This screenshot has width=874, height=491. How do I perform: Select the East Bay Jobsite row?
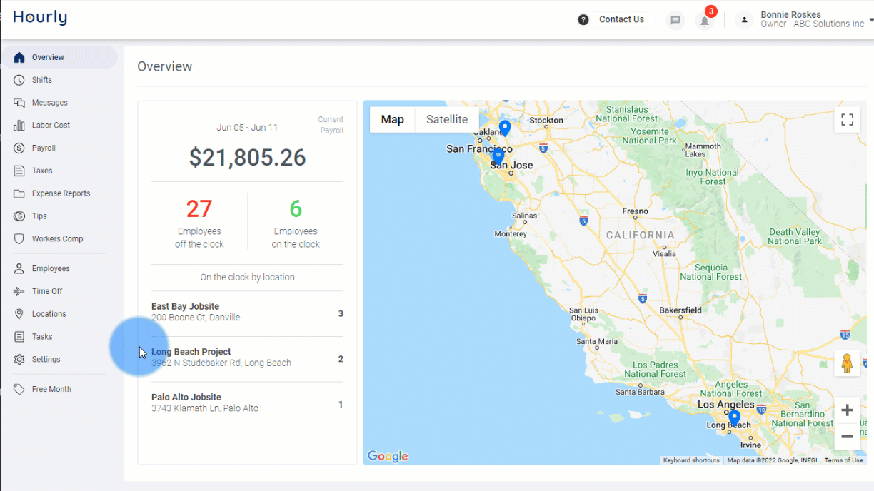247,314
